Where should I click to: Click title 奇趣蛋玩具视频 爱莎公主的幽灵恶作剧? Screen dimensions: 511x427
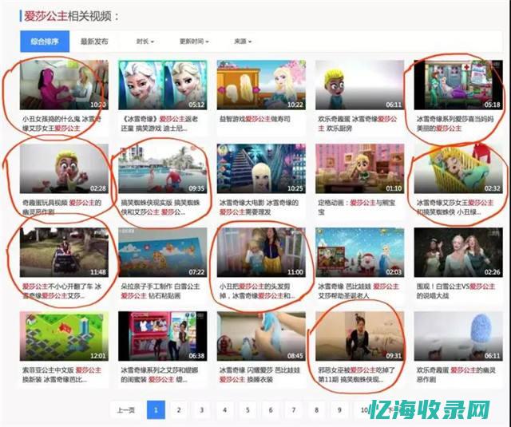[62, 208]
